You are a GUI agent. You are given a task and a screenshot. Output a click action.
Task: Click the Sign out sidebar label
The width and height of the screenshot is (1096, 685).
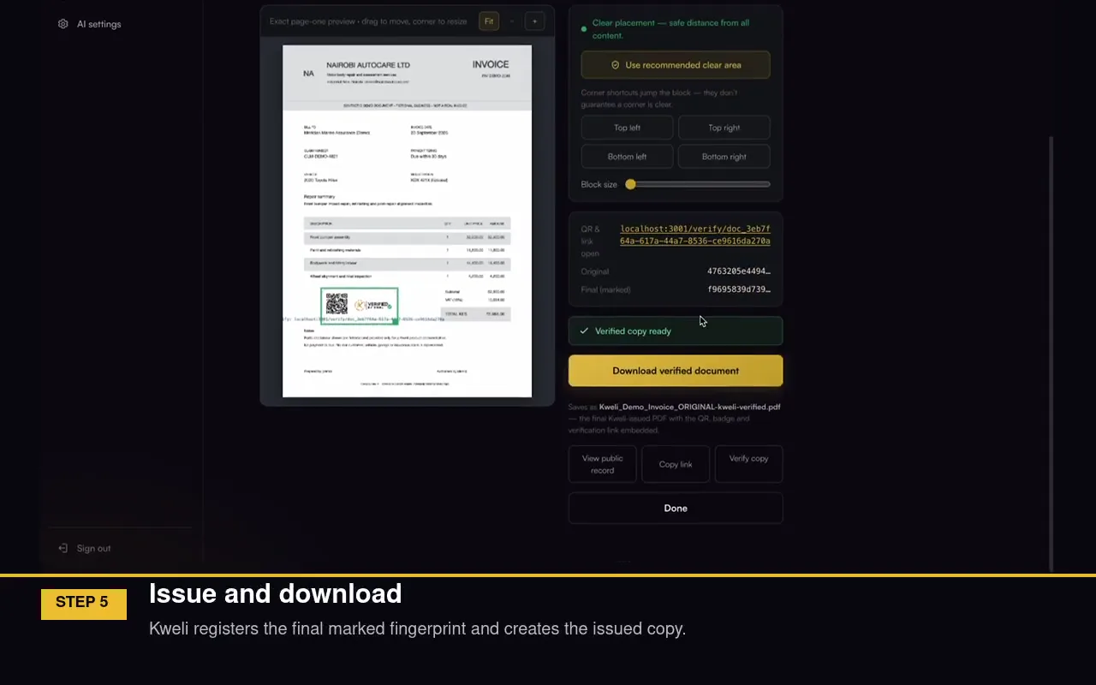coord(94,548)
